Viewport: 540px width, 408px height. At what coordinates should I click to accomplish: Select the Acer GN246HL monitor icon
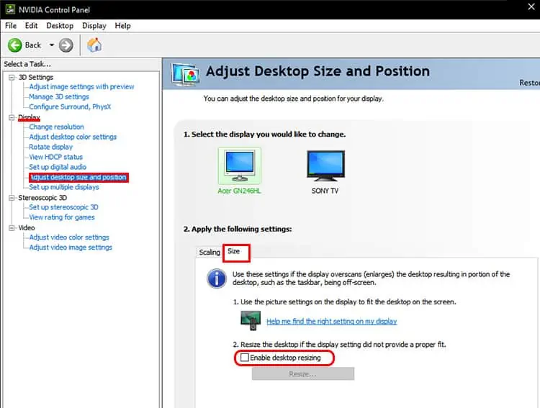click(x=239, y=166)
